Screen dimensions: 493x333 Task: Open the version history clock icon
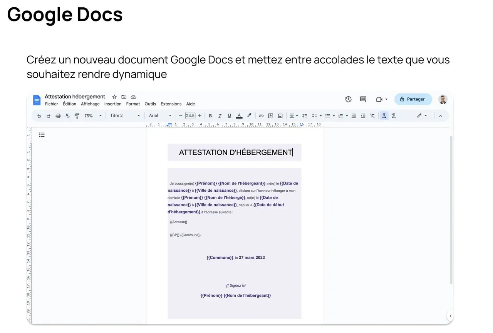click(x=349, y=99)
